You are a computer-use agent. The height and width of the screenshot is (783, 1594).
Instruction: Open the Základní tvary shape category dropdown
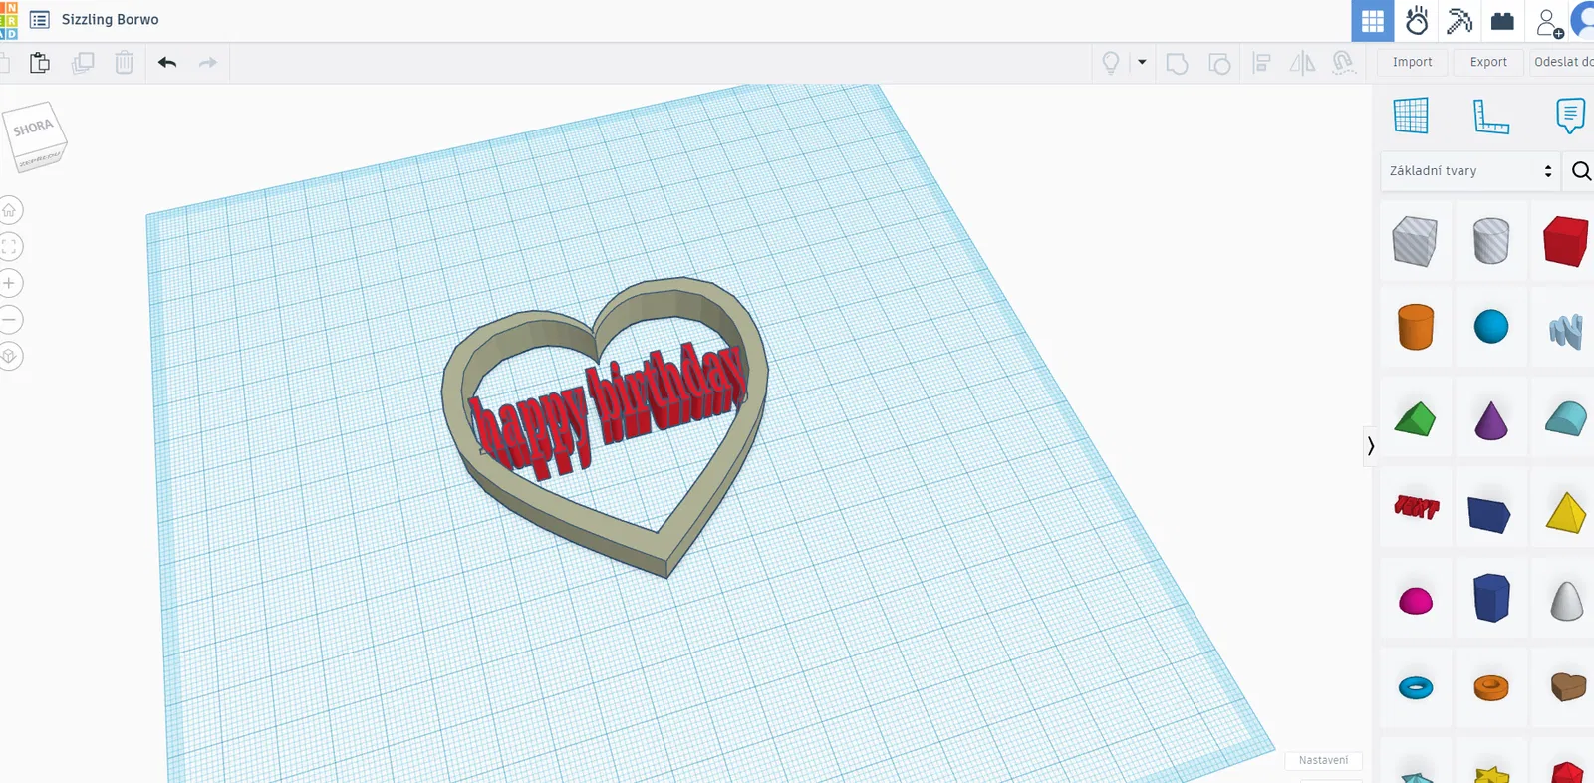pyautogui.click(x=1470, y=171)
